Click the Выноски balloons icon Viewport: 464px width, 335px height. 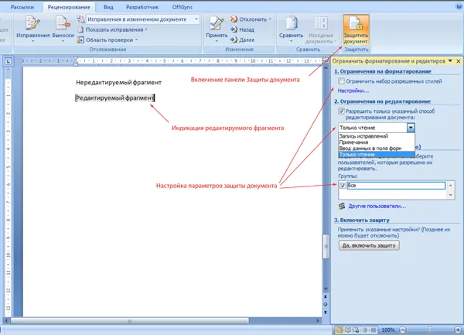(63, 24)
